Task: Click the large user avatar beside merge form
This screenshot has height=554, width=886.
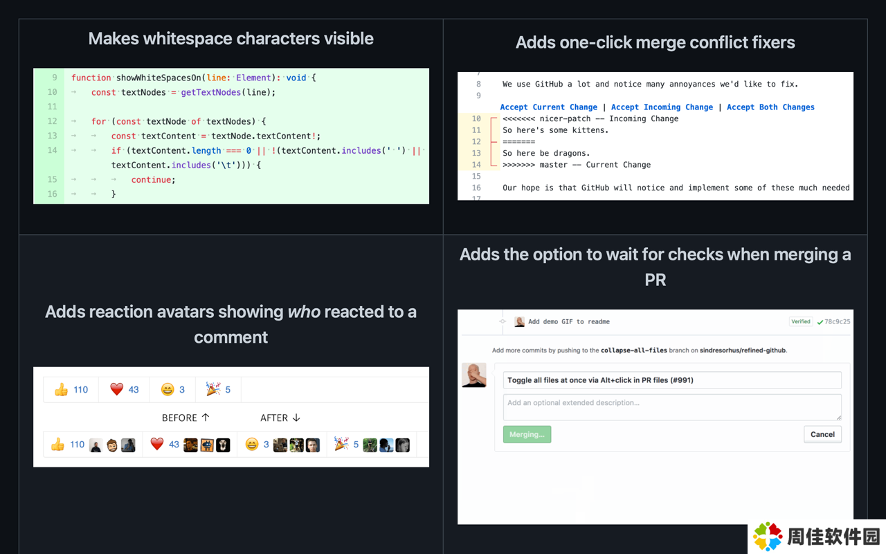Action: point(474,375)
